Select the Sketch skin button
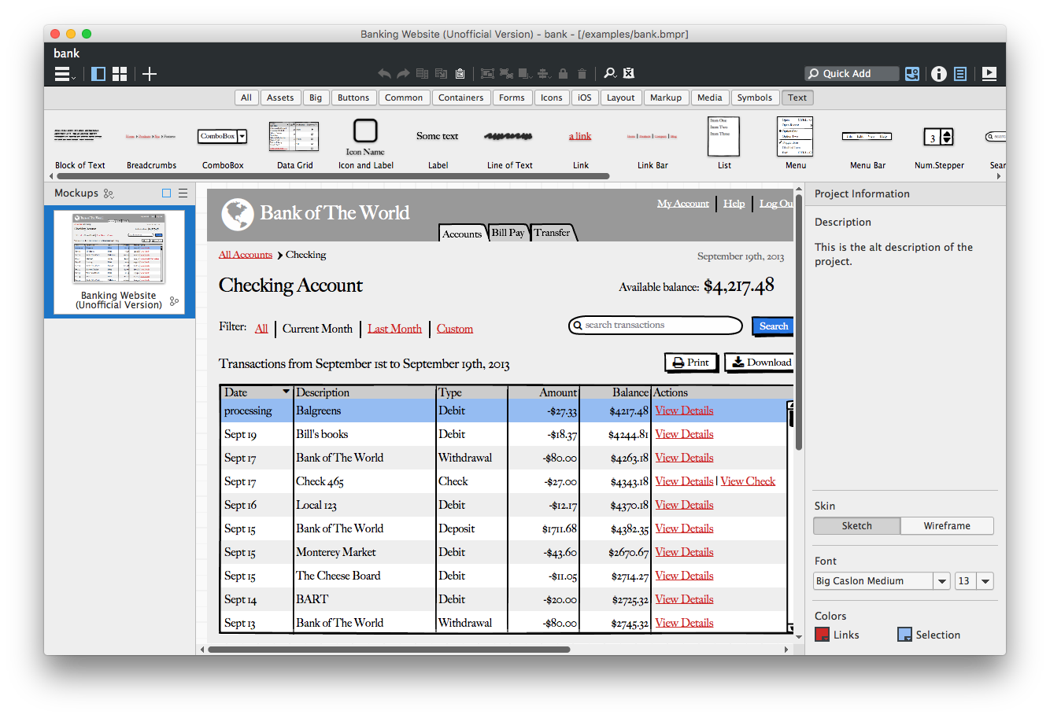The width and height of the screenshot is (1050, 718). click(856, 526)
